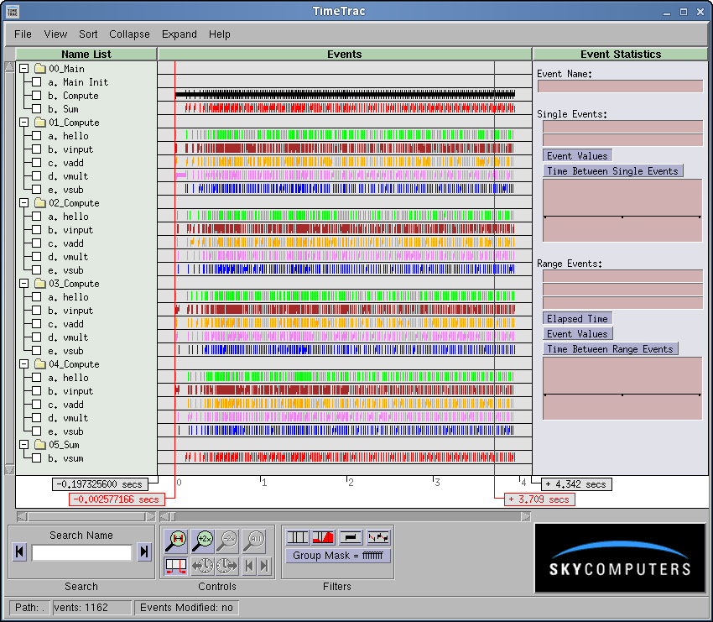Check 'e. vsub' under 04_Compute
Image resolution: width=713 pixels, height=622 pixels.
point(37,431)
